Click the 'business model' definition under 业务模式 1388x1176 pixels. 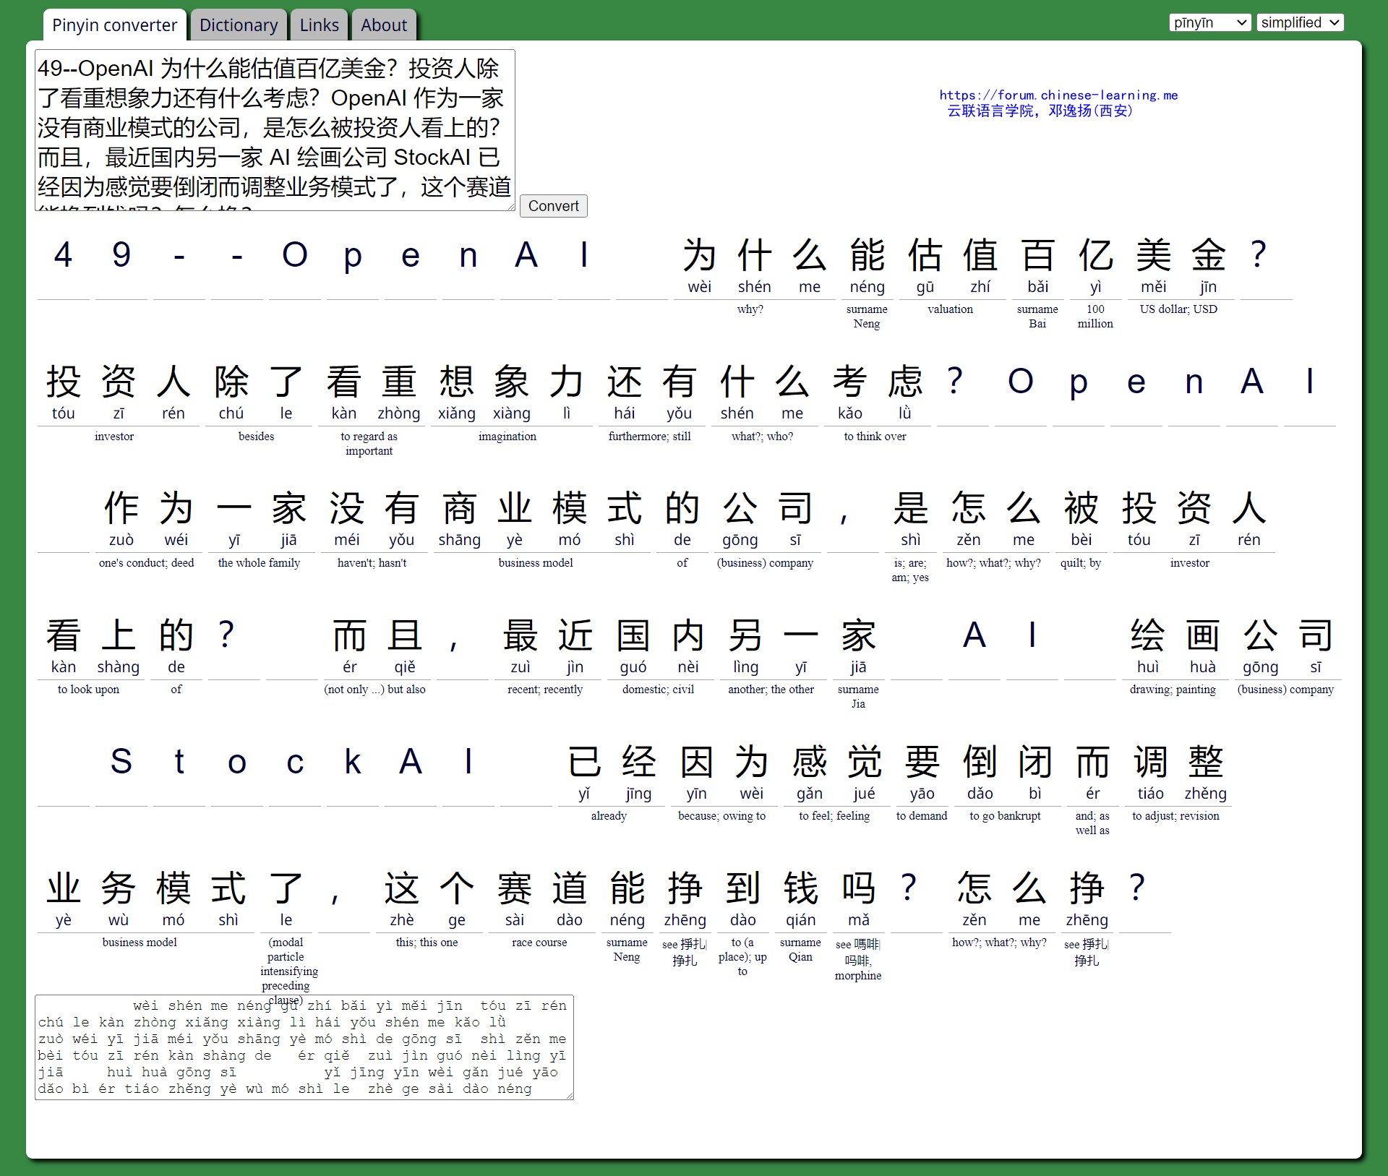[x=140, y=943]
